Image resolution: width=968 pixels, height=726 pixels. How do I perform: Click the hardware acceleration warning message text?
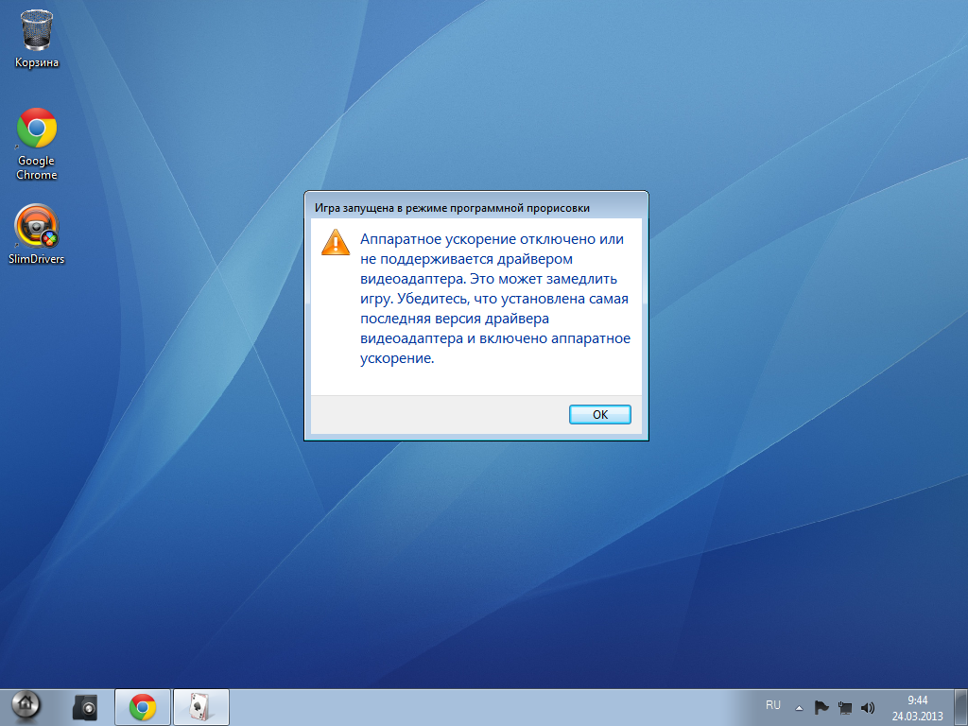495,298
